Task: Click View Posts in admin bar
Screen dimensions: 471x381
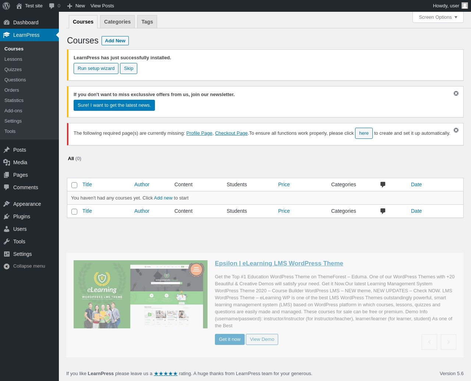Action: pos(102,6)
